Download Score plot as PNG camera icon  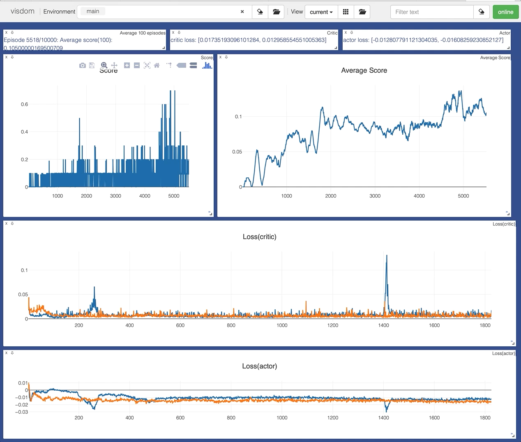click(x=83, y=65)
